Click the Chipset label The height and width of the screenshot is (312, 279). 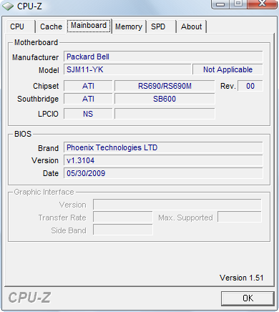tap(46, 86)
